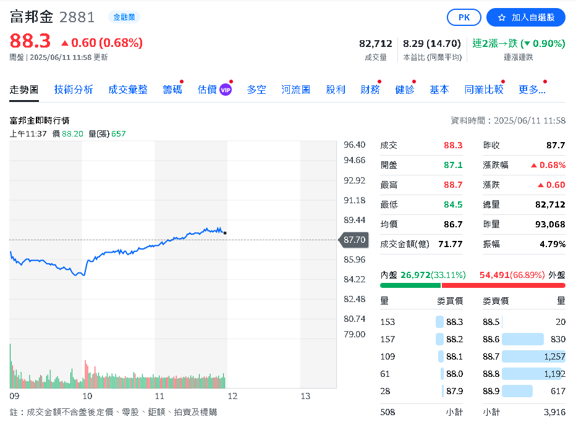Open the 同業比較 tab
The image size is (576, 425).
coord(484,90)
